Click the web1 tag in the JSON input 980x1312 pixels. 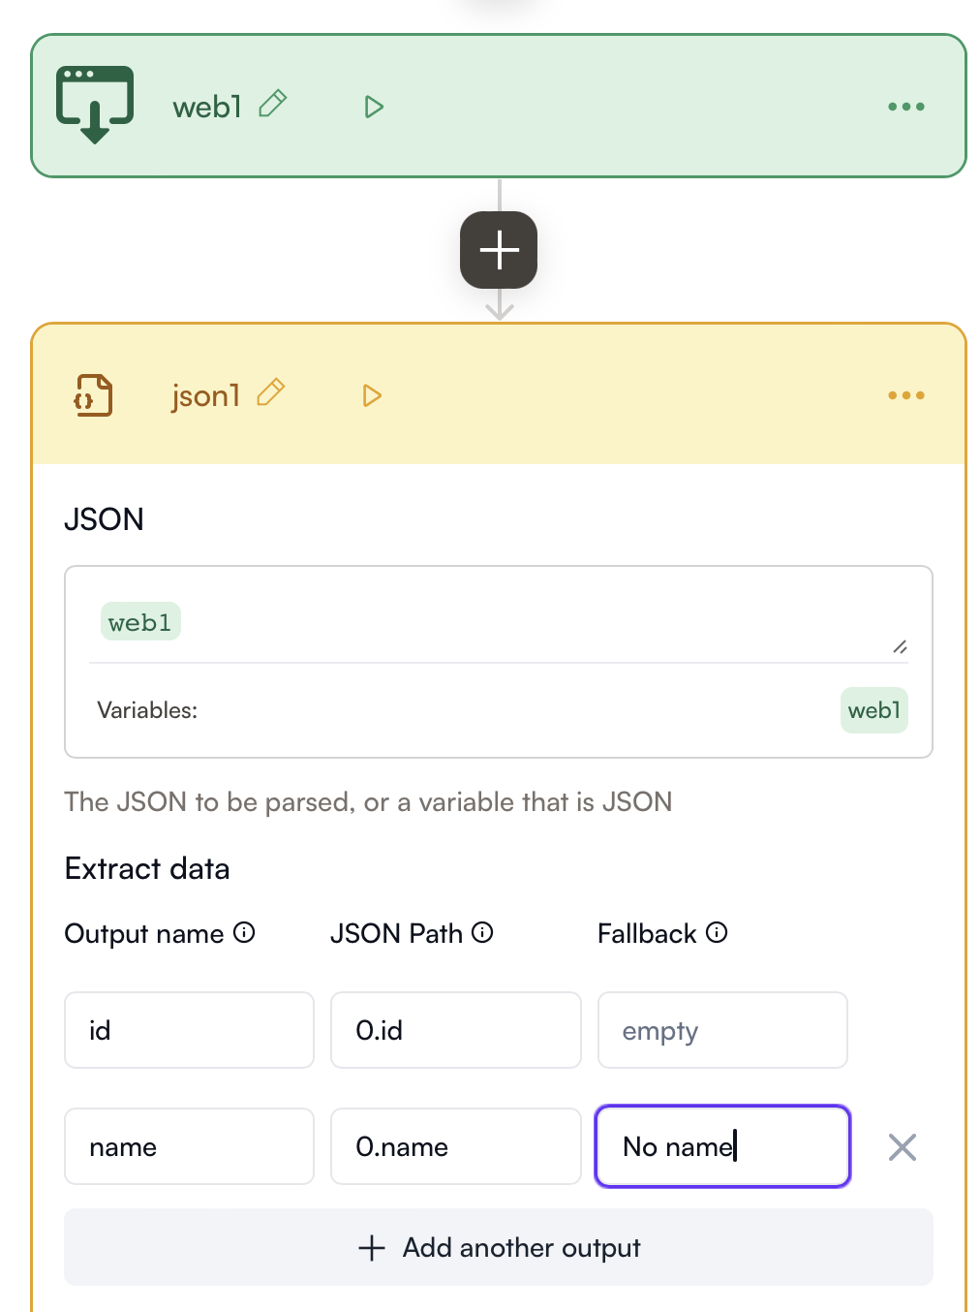coord(140,622)
